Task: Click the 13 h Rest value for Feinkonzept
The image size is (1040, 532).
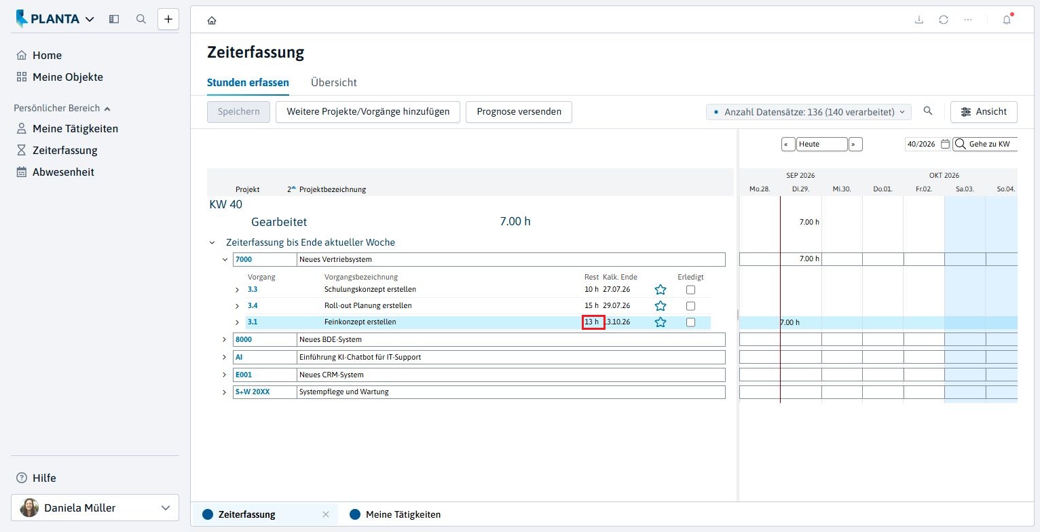Action: coord(593,322)
